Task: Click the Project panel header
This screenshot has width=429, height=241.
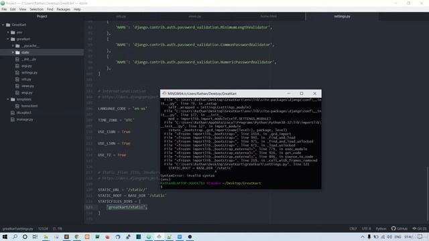Action: coord(42,16)
